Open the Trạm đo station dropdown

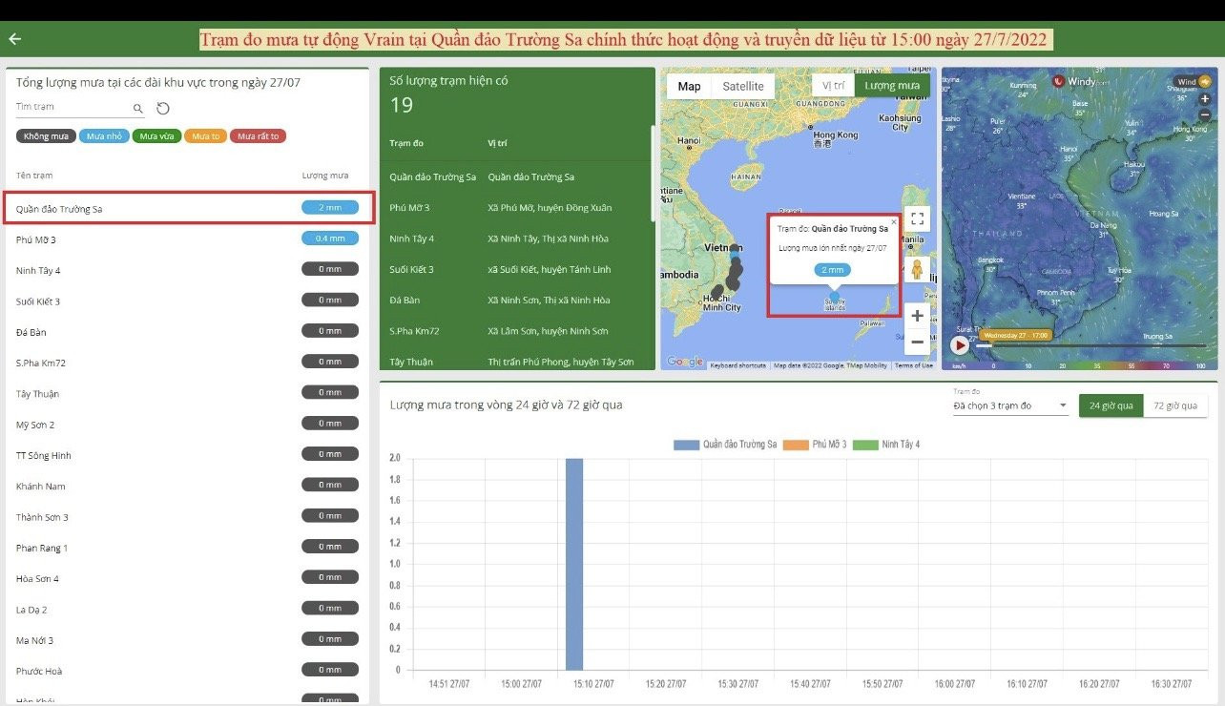coord(1009,406)
